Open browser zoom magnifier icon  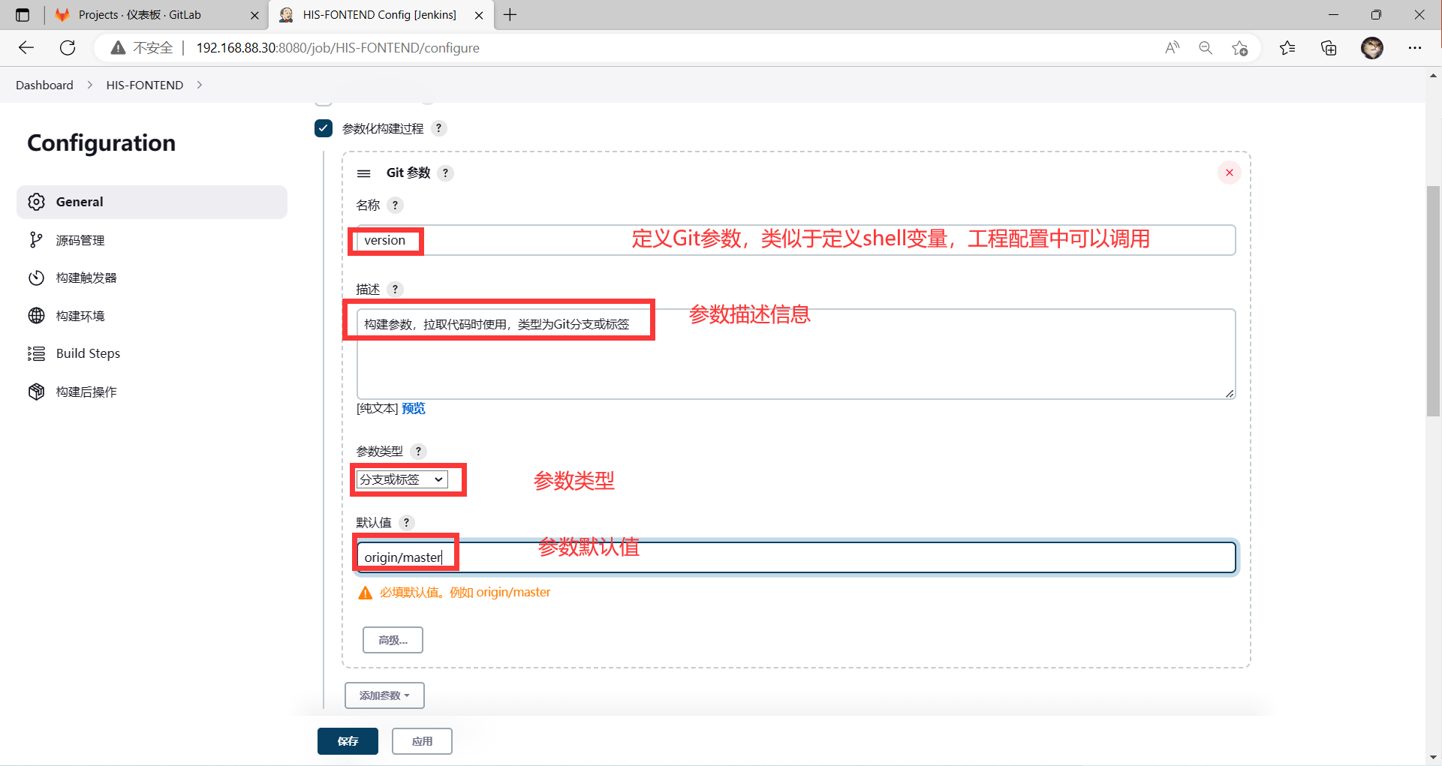[x=1205, y=48]
